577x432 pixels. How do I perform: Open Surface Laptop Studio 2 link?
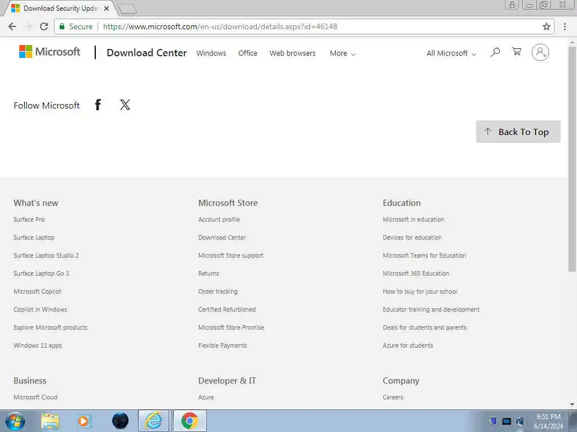[x=46, y=255]
